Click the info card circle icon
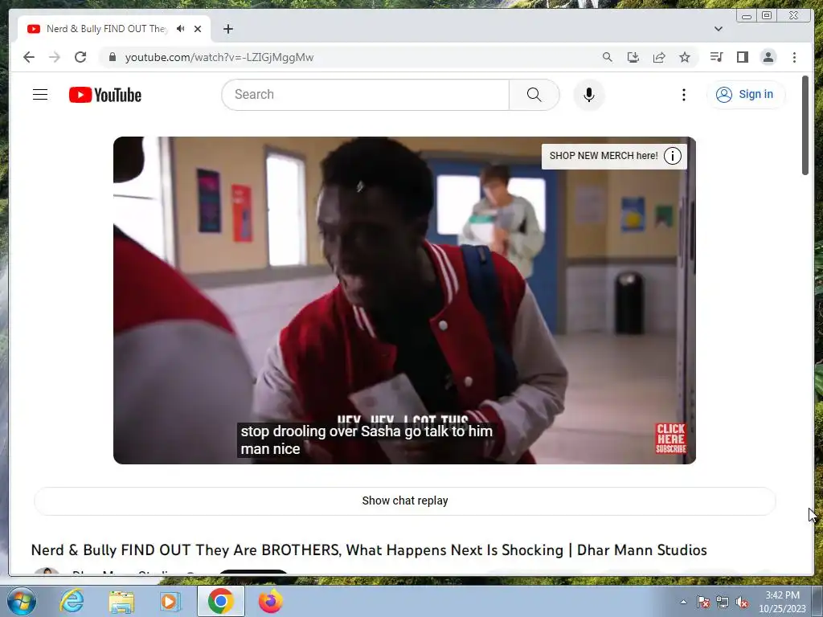Image resolution: width=823 pixels, height=617 pixels. (673, 156)
